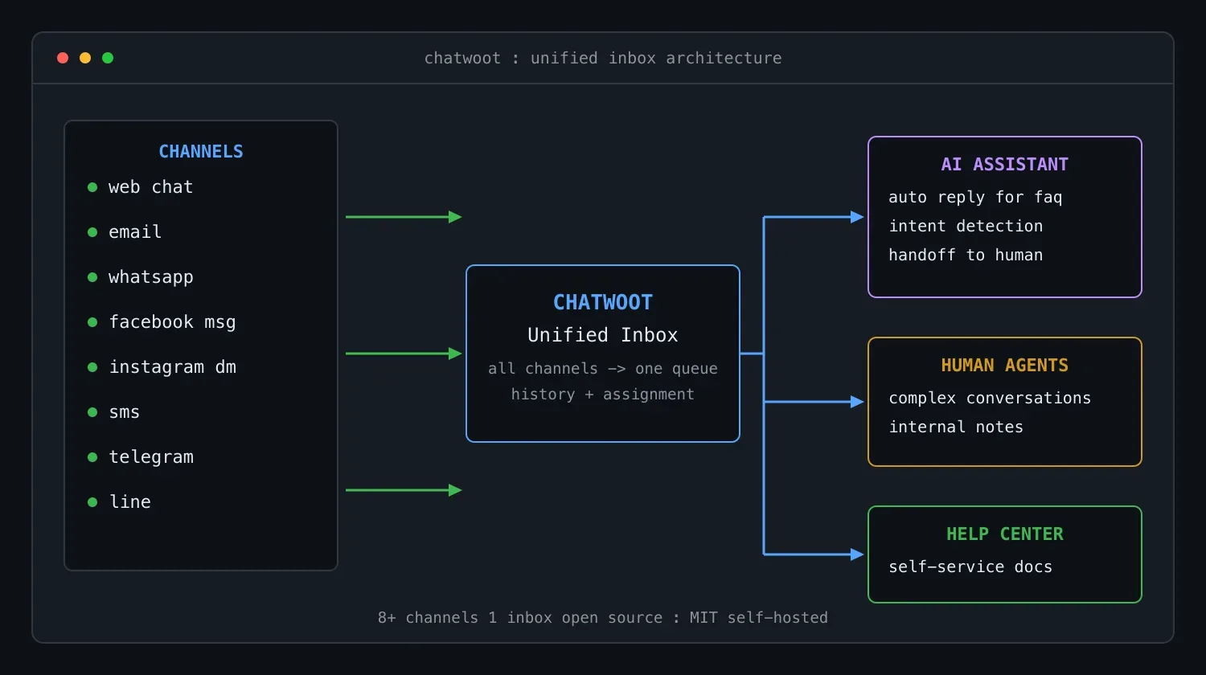Viewport: 1206px width, 675px height.
Task: Click the 'all channels -> one queue' text
Action: point(603,369)
